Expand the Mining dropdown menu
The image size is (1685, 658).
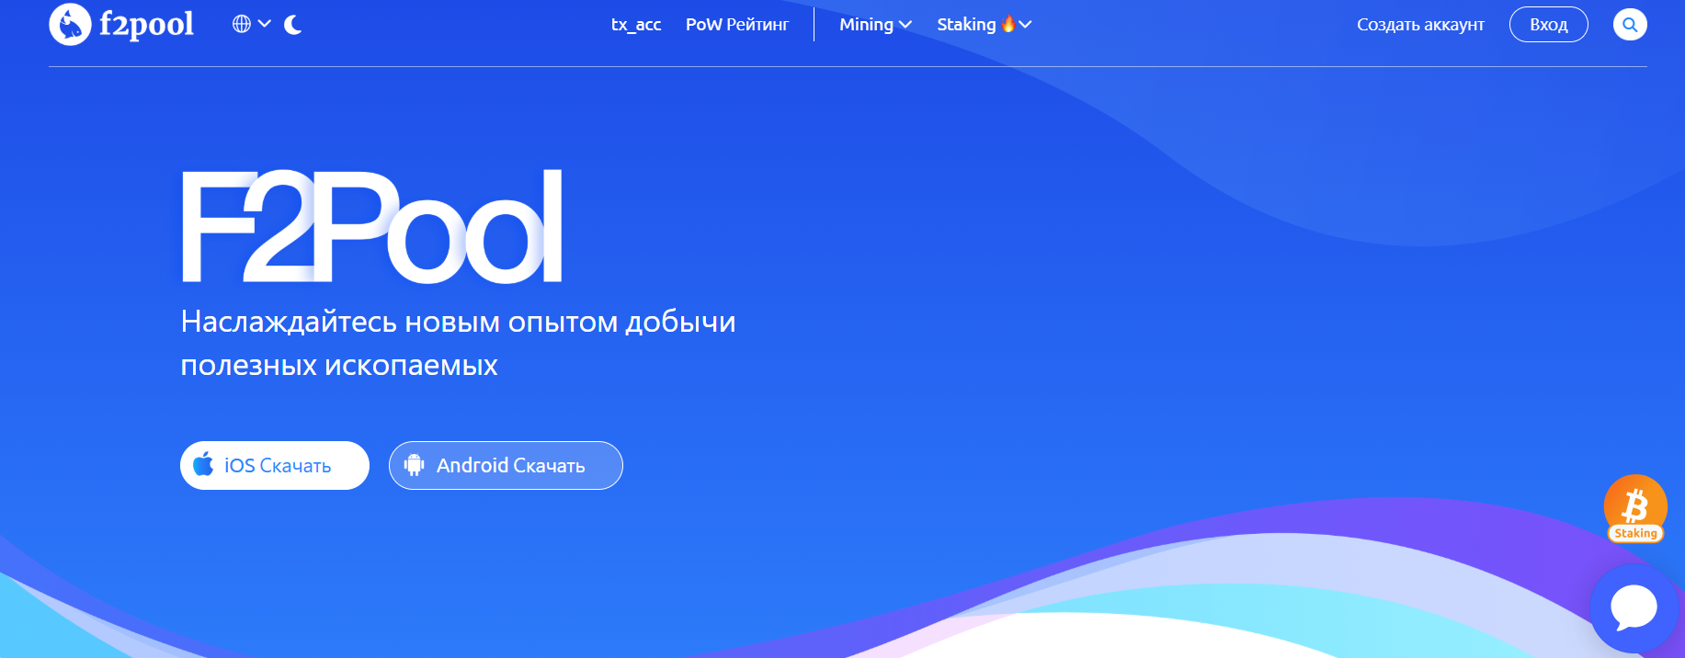point(874,25)
